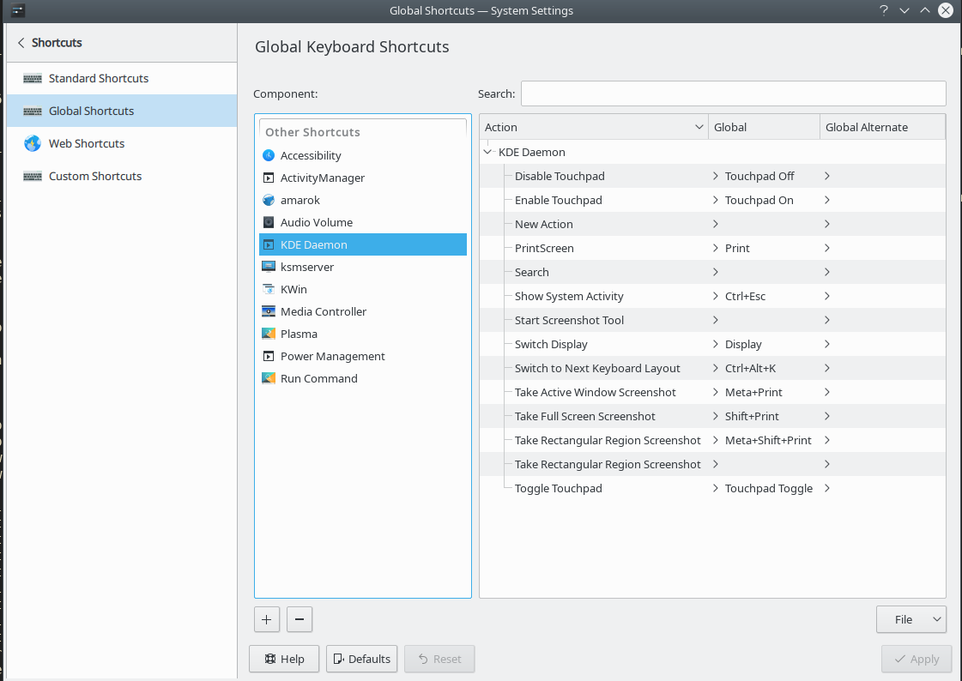Open Standard Shortcuts in the sidebar

pos(99,78)
